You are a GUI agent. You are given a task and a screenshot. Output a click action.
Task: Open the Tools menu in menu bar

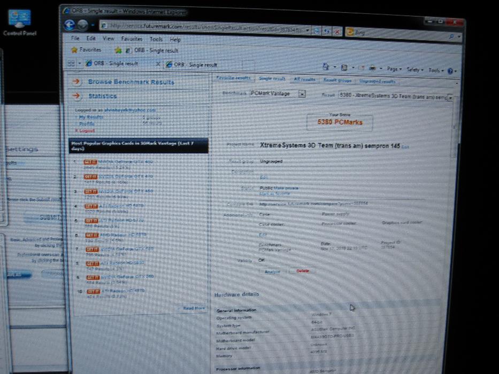point(156,39)
